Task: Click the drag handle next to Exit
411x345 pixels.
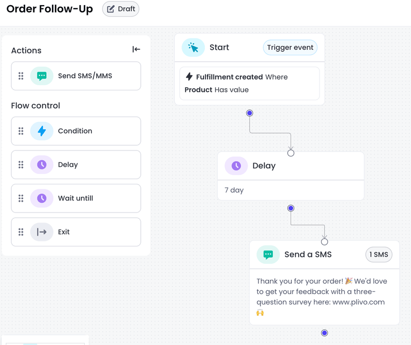Action: tap(21, 232)
